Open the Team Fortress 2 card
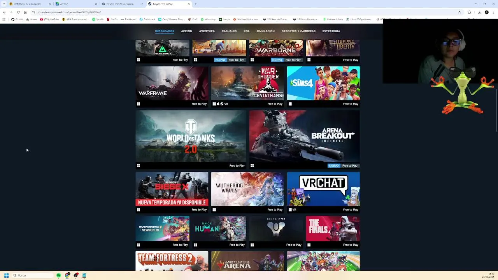Viewport: 498px width, 280px height. [172, 261]
